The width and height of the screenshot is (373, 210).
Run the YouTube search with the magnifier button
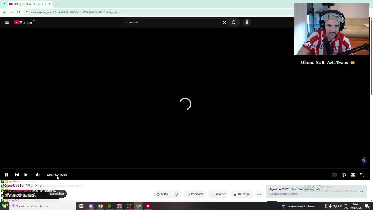coord(234,22)
